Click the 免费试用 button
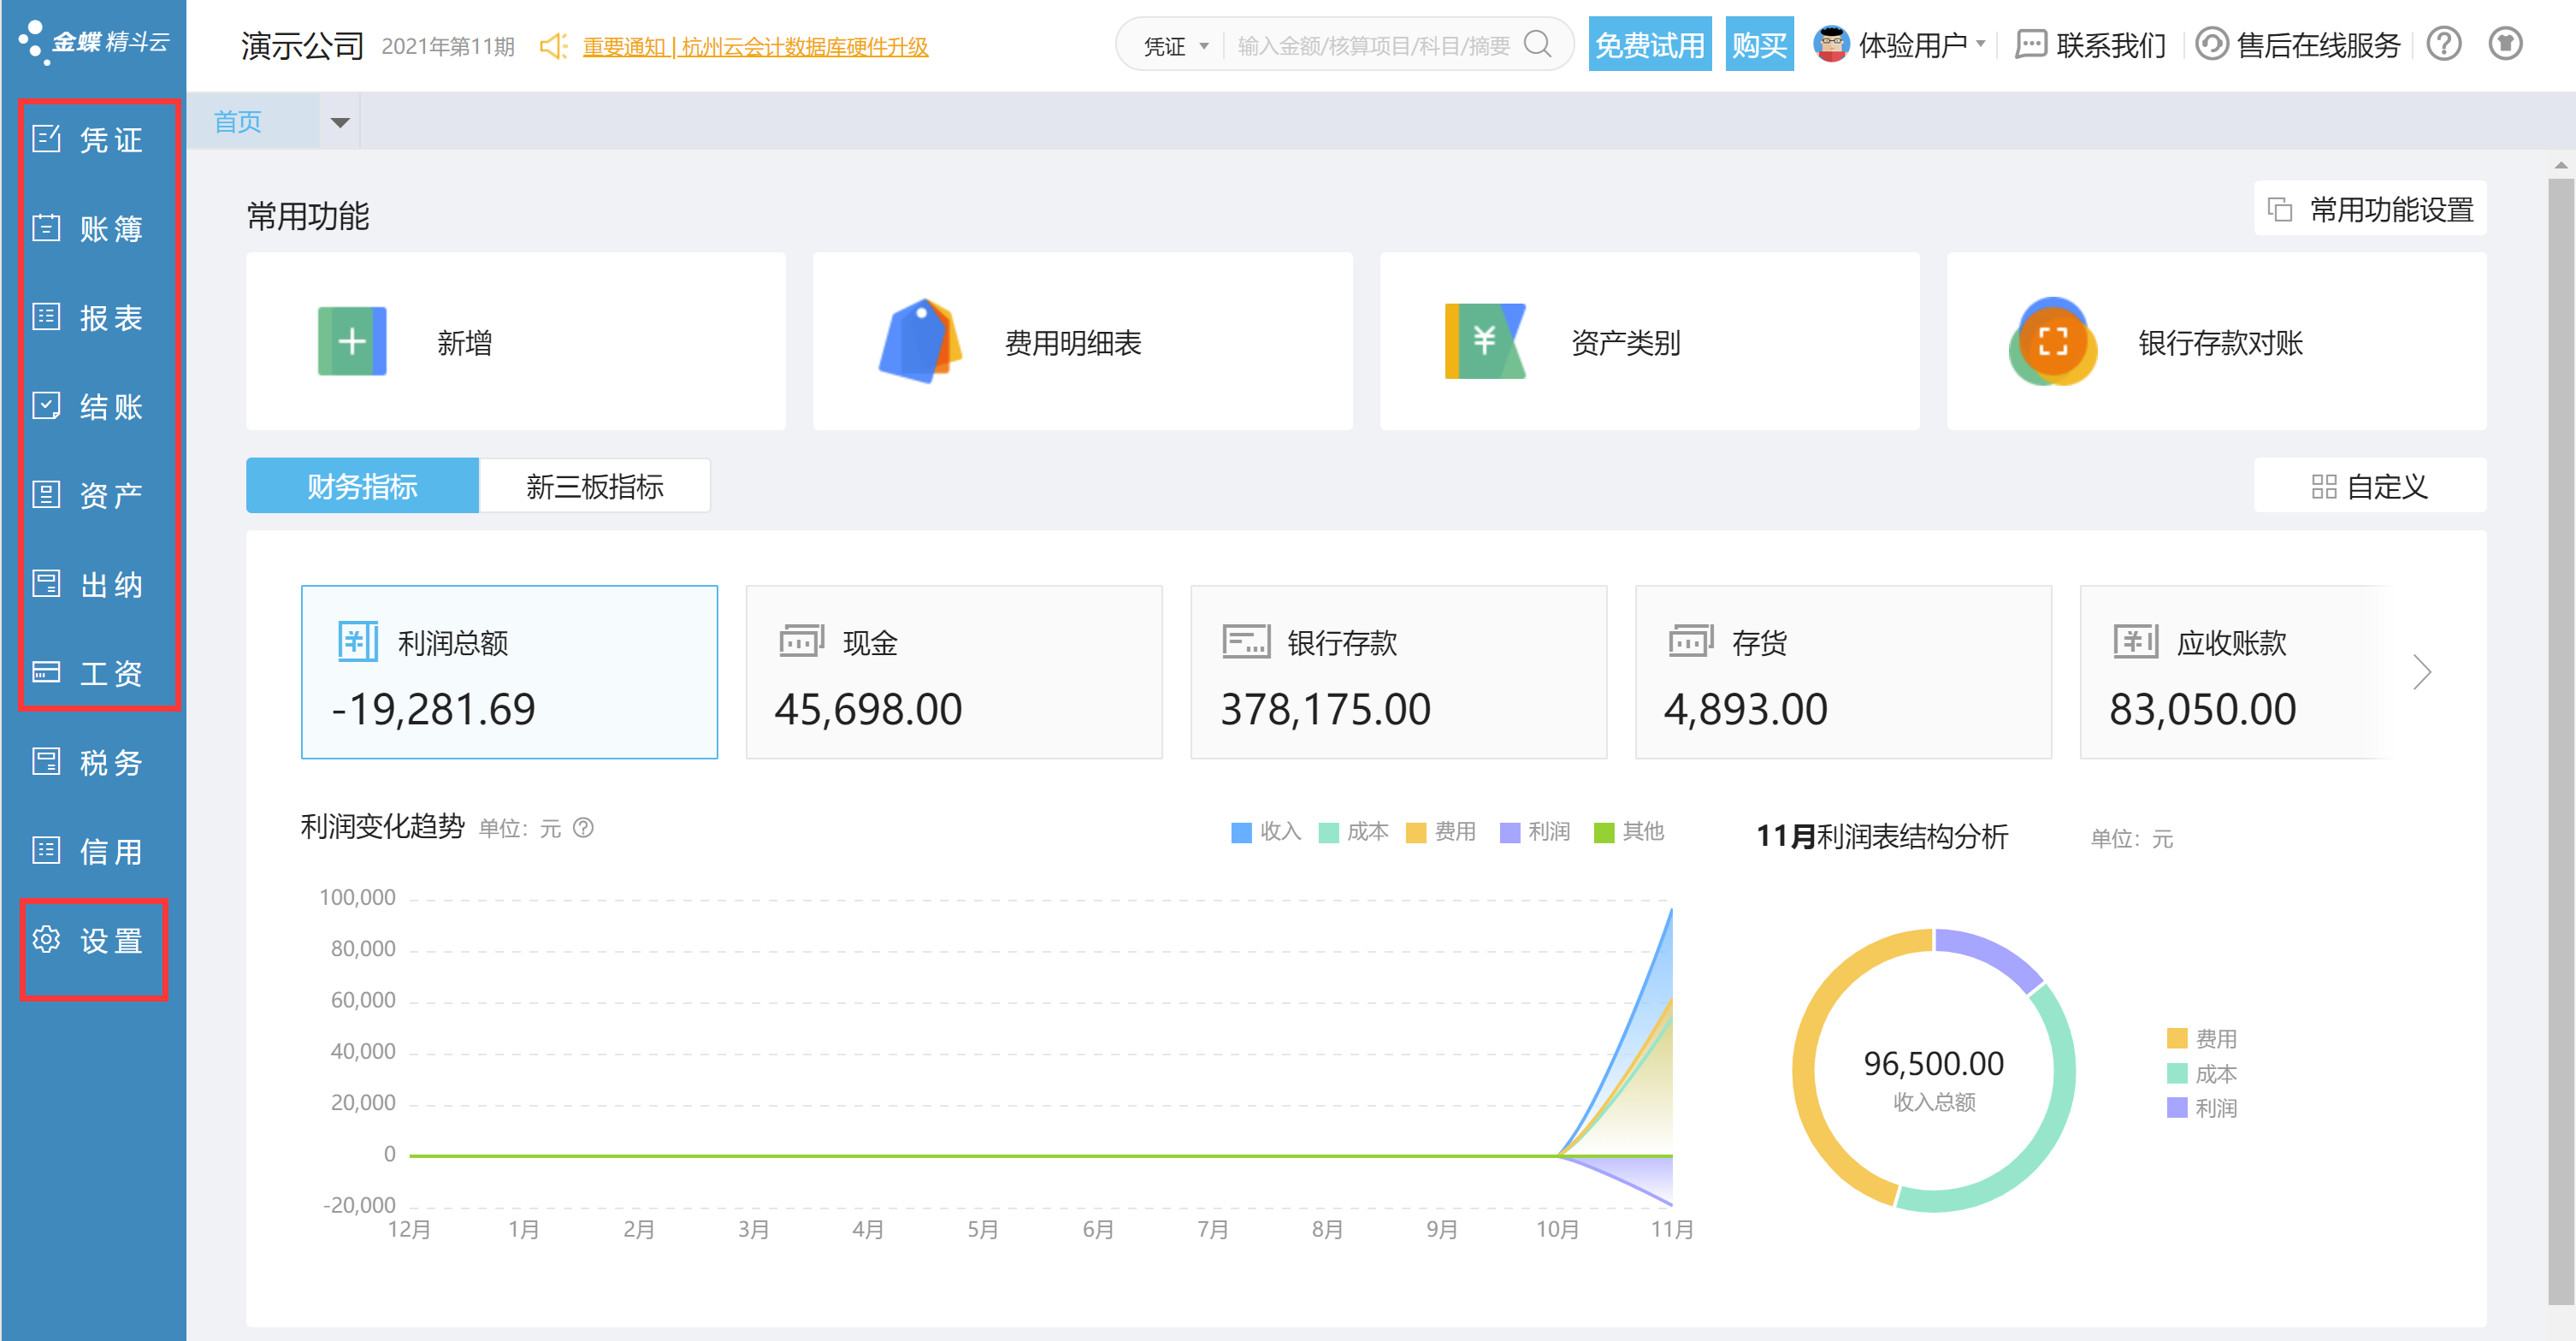 1650,45
